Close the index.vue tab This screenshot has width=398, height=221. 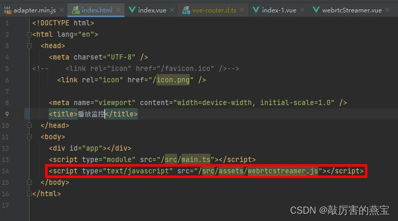[172, 10]
